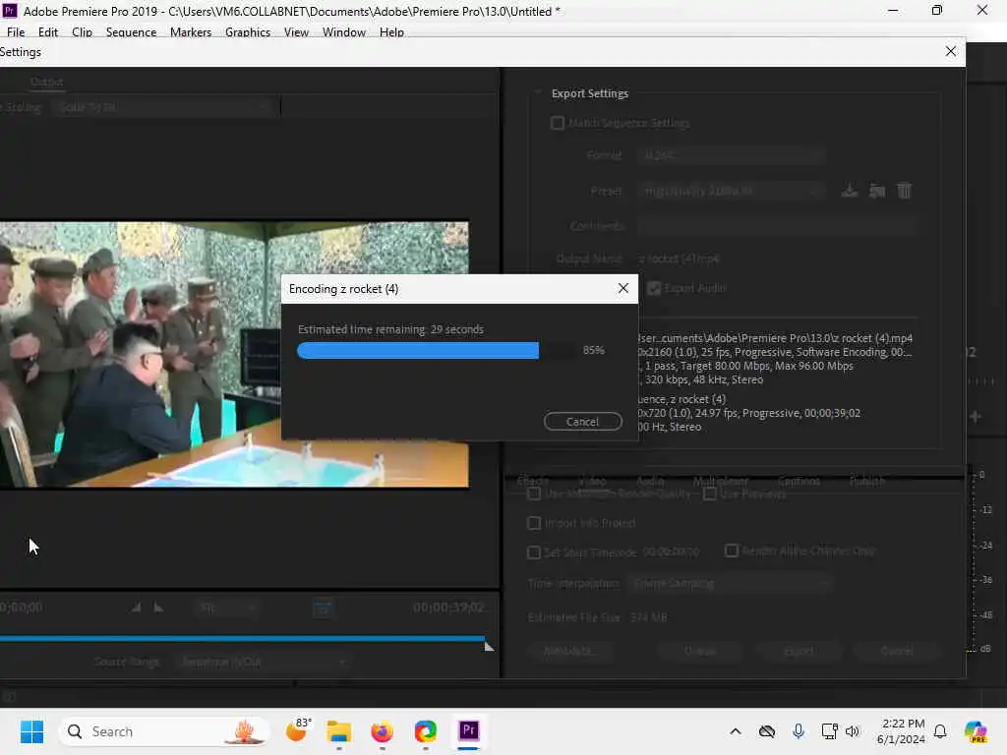Toggle Use Maximum Render Quality checkbox

click(x=534, y=494)
